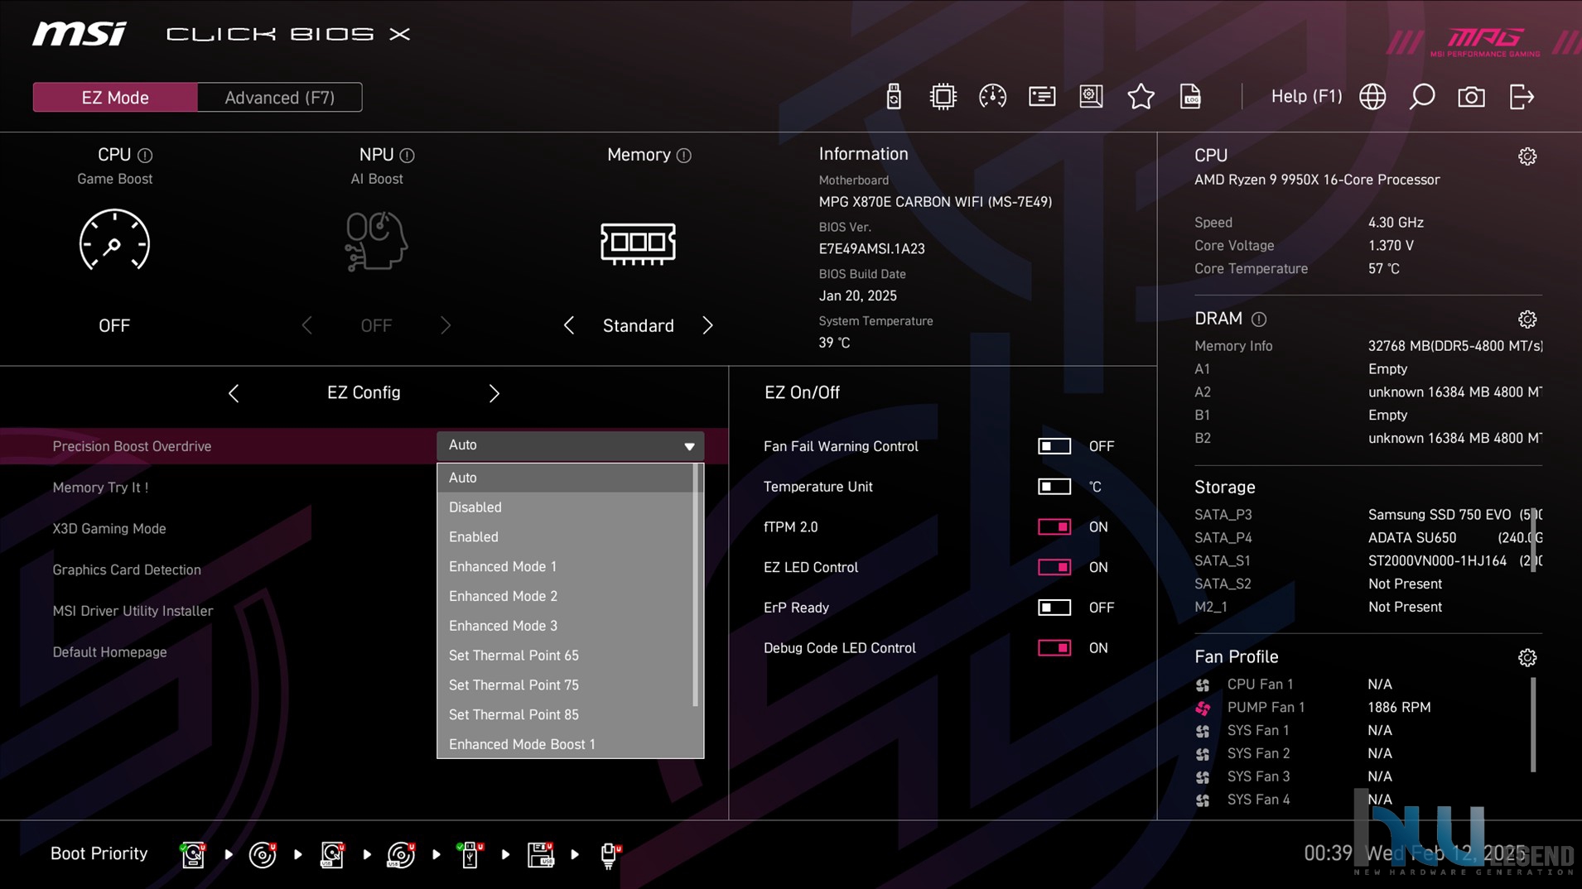The width and height of the screenshot is (1582, 889).
Task: Click info icon next to NPU label
Action: [407, 156]
